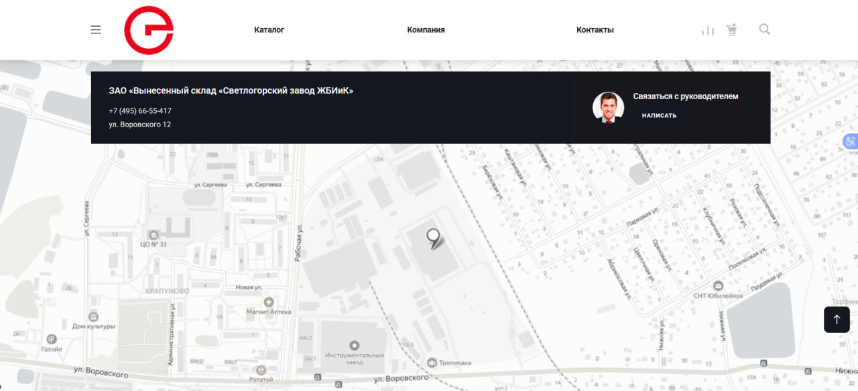This screenshot has height=391, width=858.
Task: Open the Каталог menu item
Action: [x=269, y=29]
